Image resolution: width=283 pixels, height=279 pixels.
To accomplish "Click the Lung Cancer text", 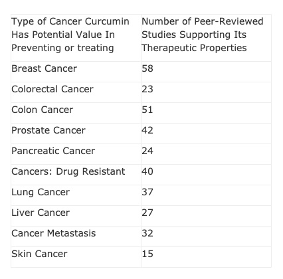I will pos(41,192).
